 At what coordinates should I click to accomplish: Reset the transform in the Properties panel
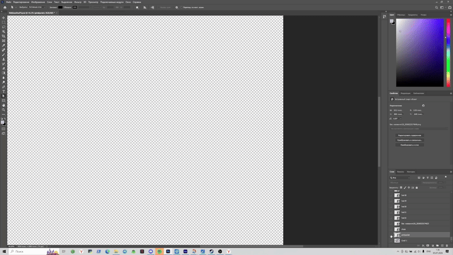coord(423,106)
